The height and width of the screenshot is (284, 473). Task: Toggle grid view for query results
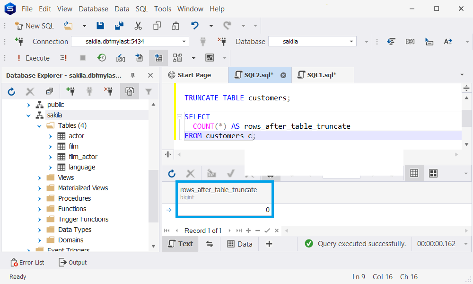414,173
